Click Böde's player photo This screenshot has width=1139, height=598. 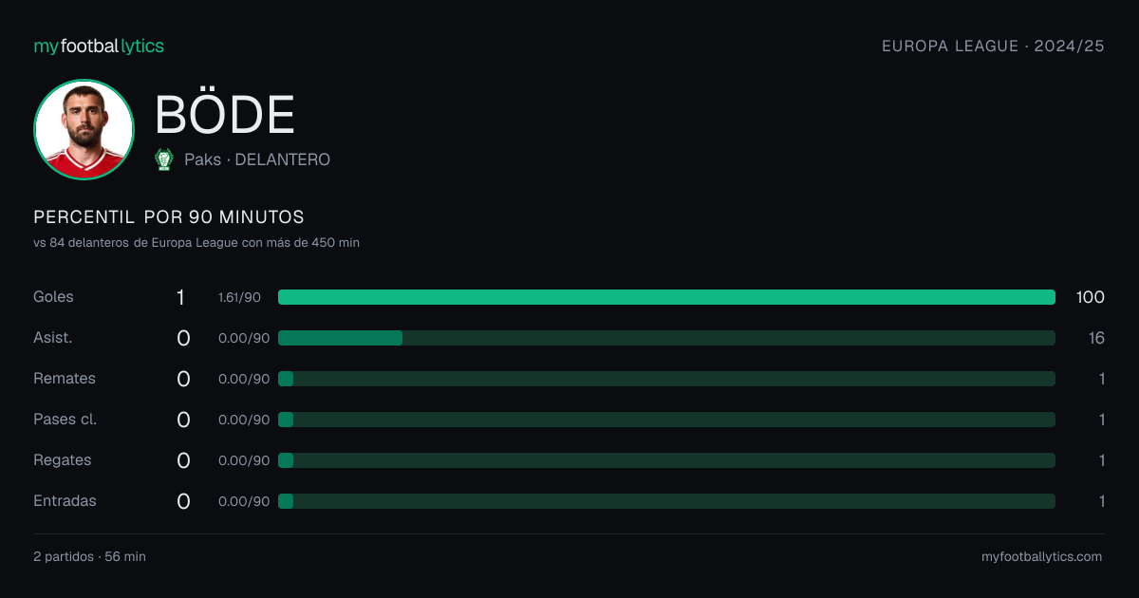(84, 129)
